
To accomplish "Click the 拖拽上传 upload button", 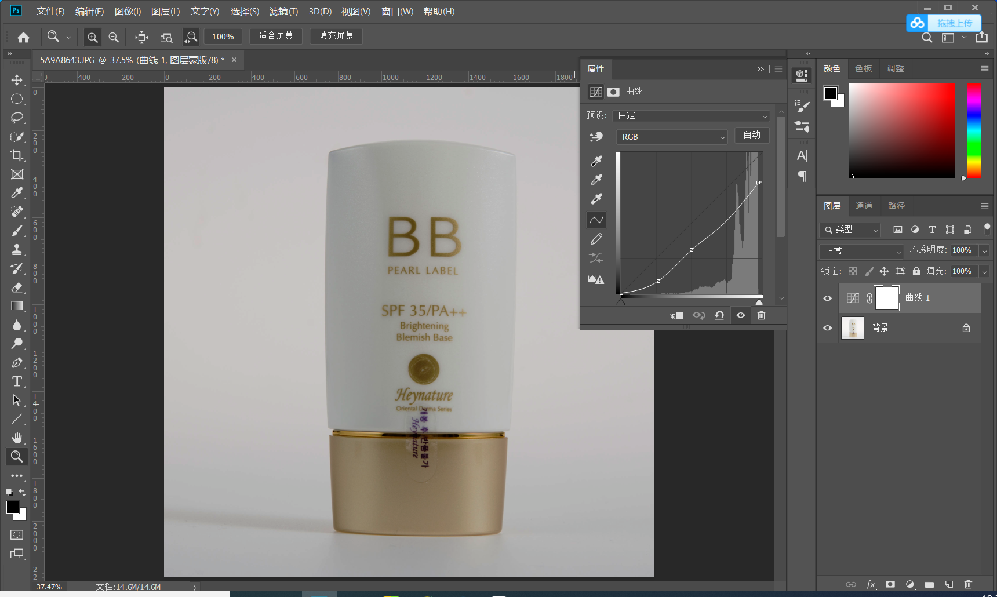I will pos(944,23).
